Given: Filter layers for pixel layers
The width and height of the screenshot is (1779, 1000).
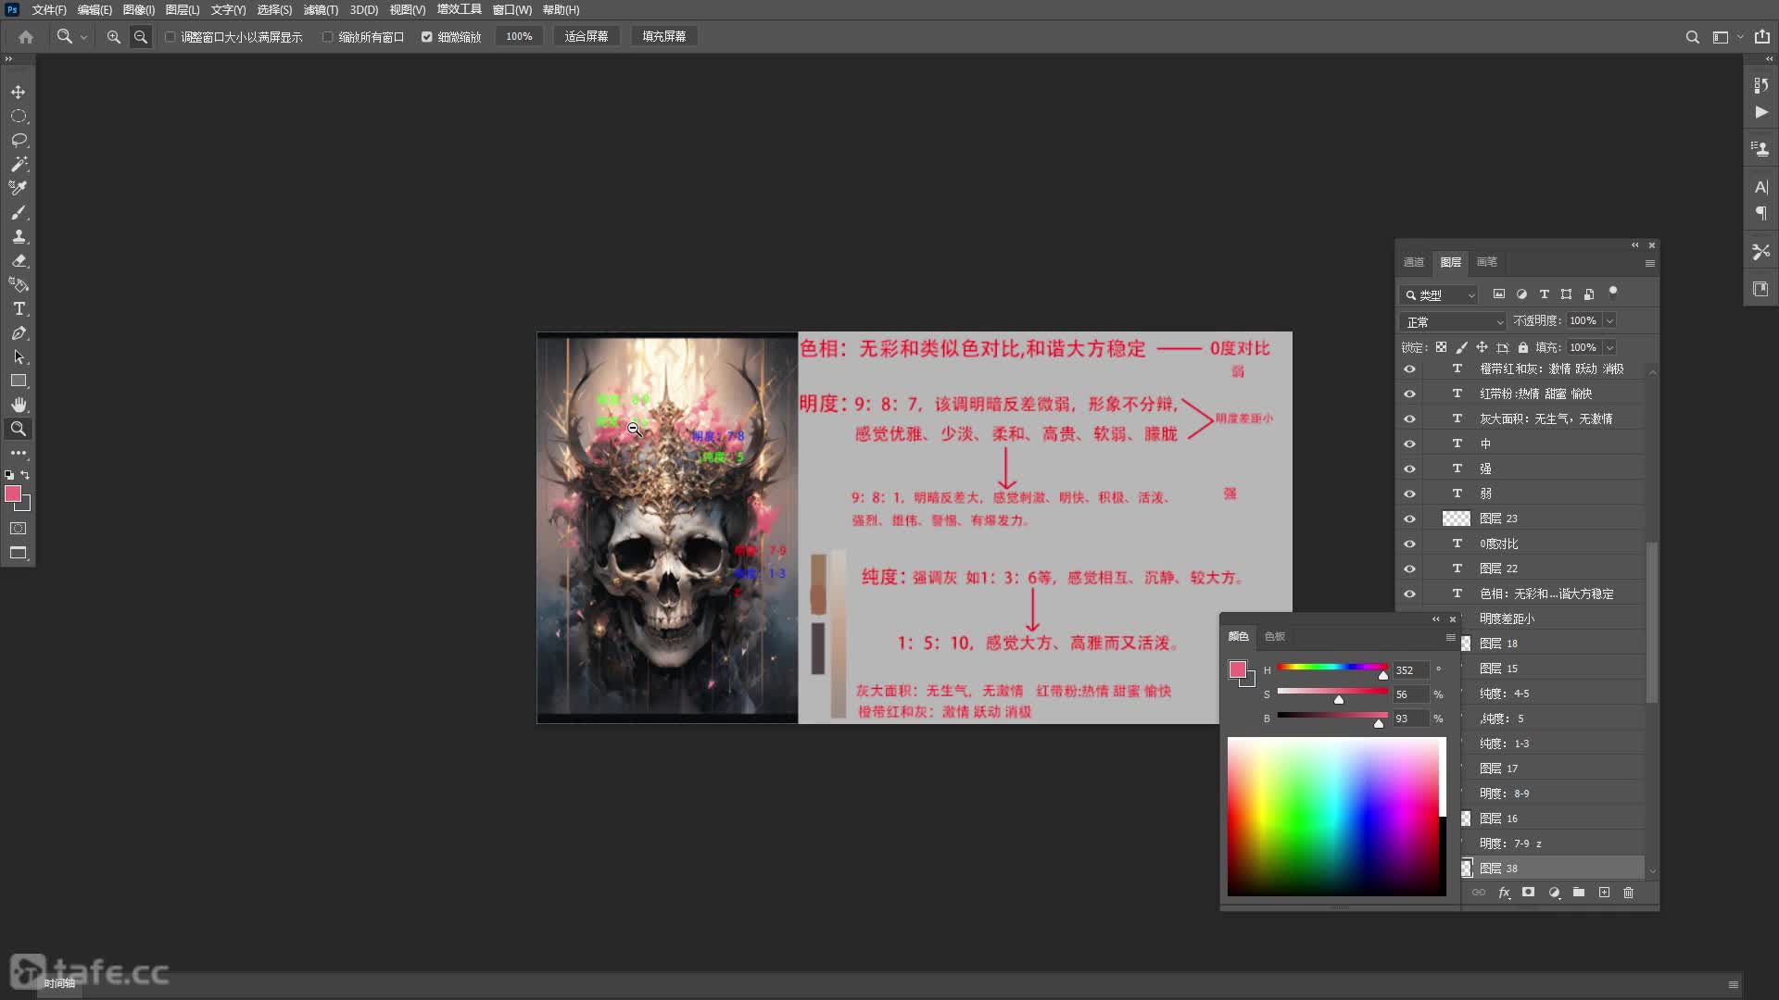Looking at the screenshot, I should 1499,294.
